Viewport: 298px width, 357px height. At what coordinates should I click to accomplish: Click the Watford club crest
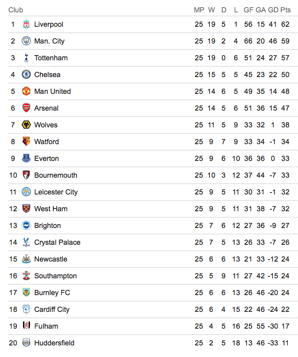click(x=26, y=142)
